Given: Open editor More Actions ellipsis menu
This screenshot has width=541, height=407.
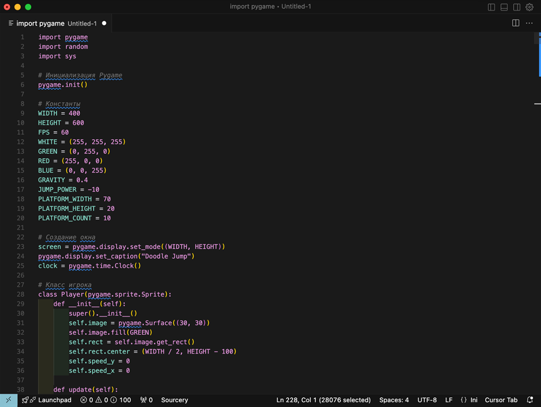Looking at the screenshot, I should click(x=529, y=23).
